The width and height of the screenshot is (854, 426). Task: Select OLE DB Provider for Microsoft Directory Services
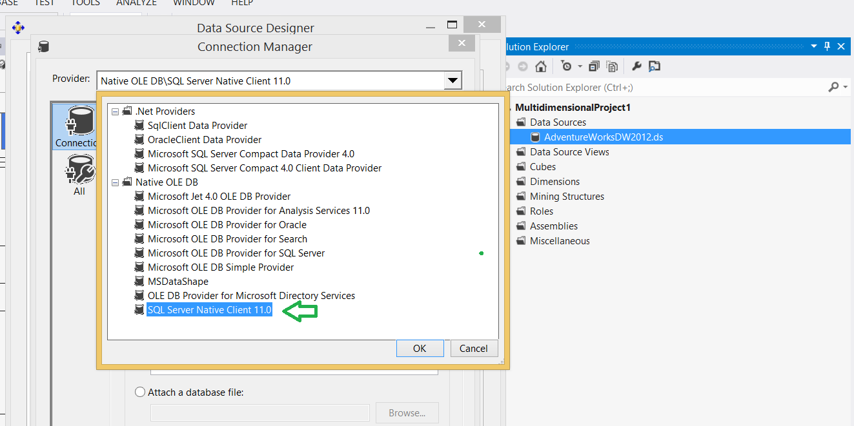click(x=252, y=295)
